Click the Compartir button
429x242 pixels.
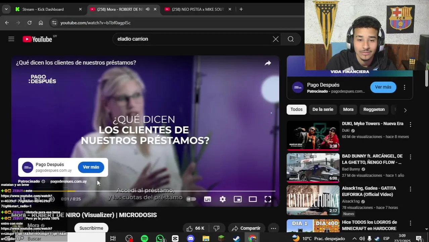tap(246, 228)
